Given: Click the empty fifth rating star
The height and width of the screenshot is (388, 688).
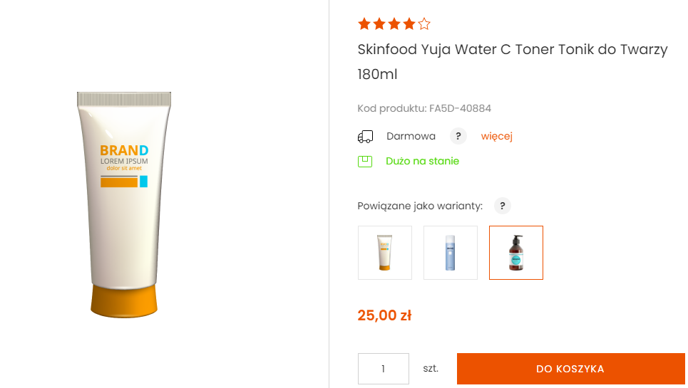Looking at the screenshot, I should [424, 24].
